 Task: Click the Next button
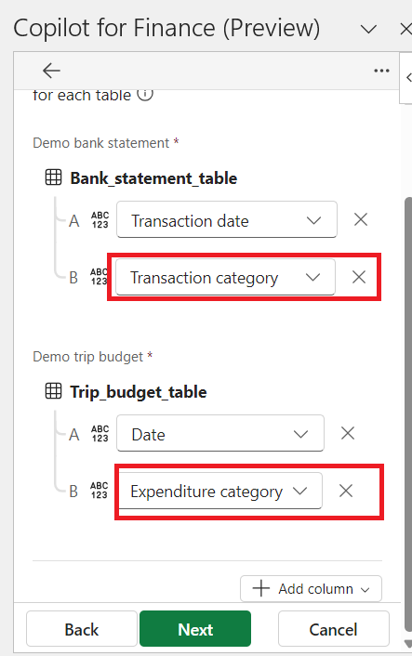pyautogui.click(x=195, y=629)
